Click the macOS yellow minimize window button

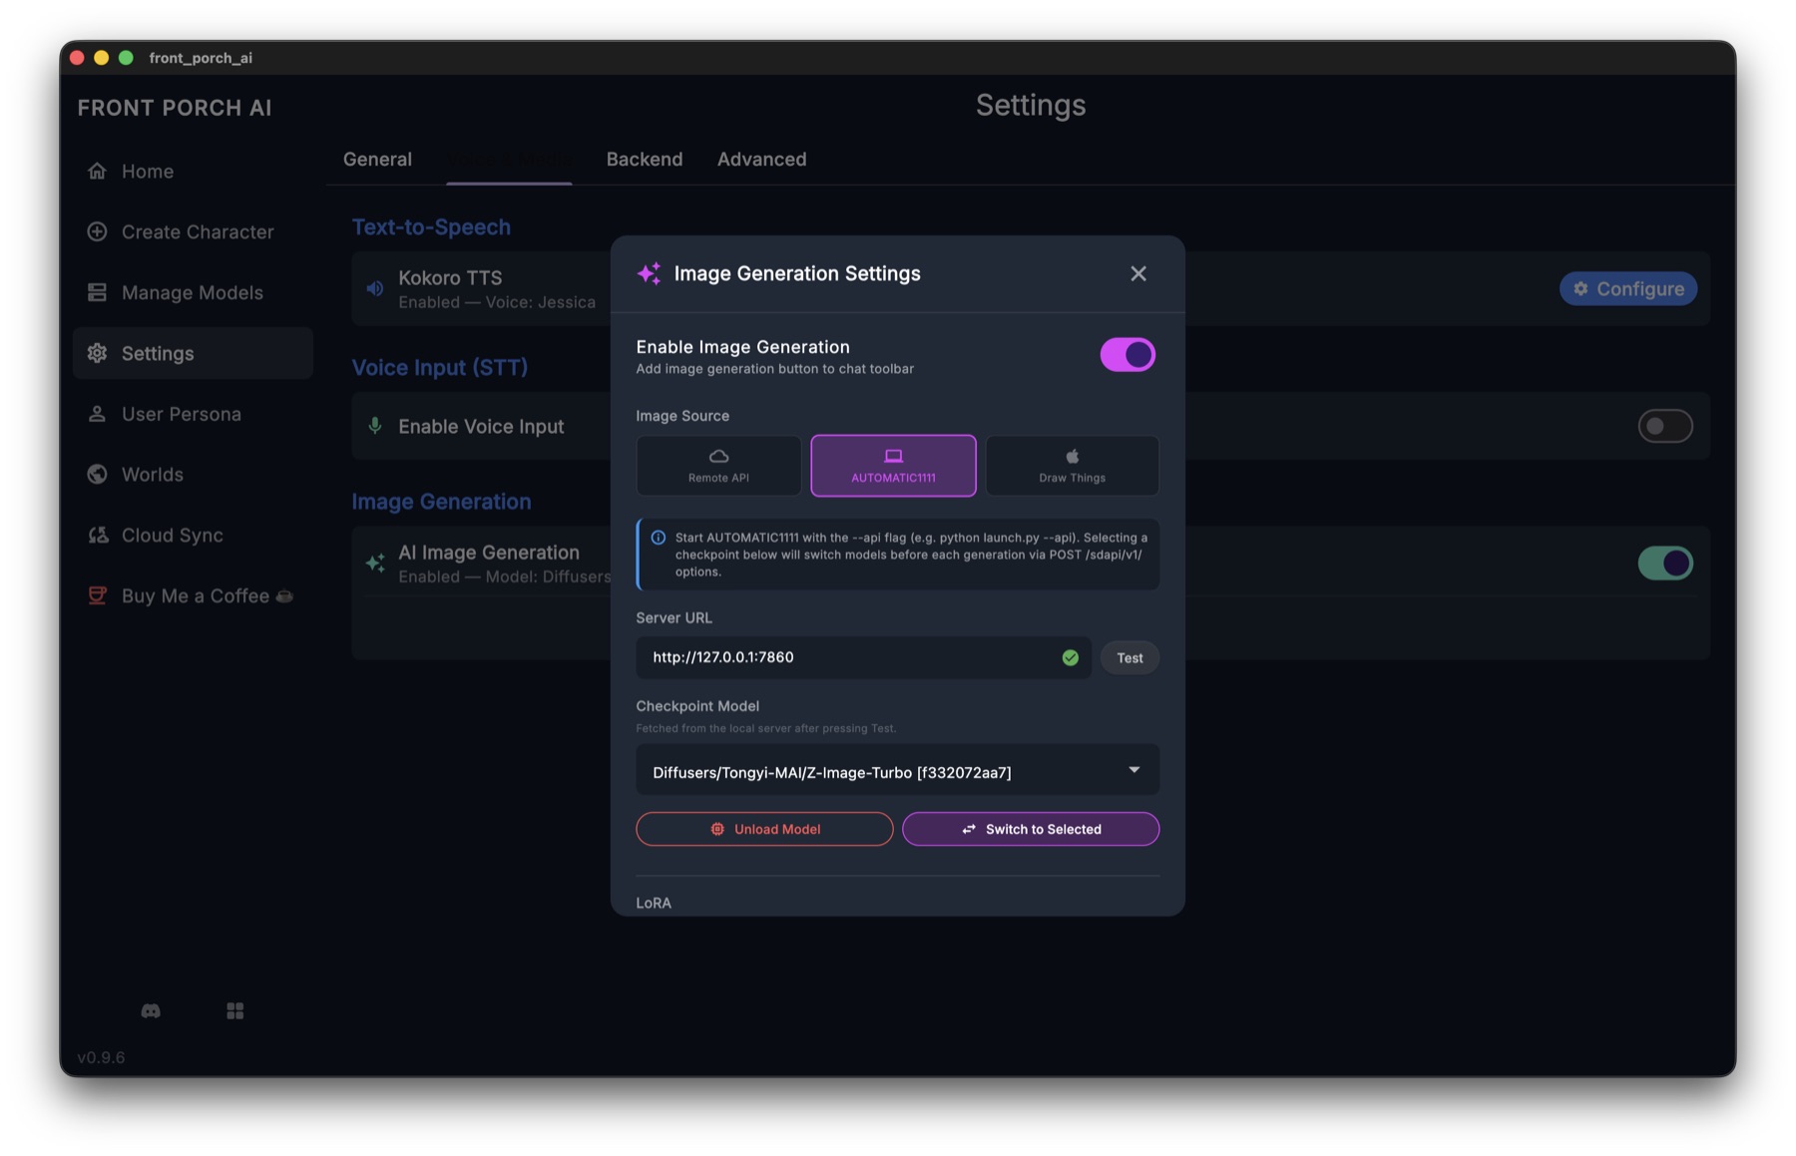click(101, 58)
